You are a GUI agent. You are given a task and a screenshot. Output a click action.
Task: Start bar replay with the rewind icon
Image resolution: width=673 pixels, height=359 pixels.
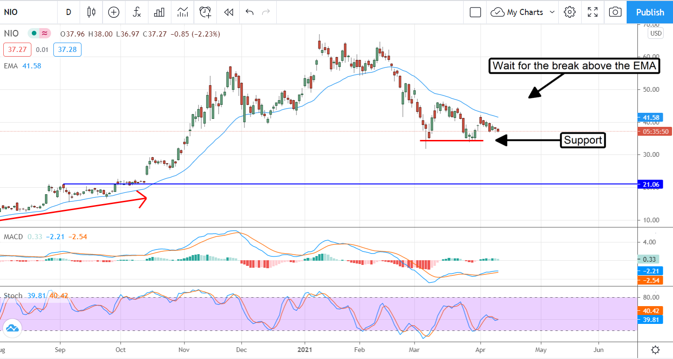pos(229,12)
